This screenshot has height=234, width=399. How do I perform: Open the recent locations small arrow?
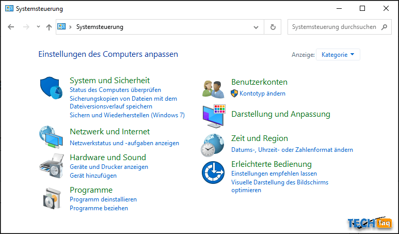click(38, 26)
